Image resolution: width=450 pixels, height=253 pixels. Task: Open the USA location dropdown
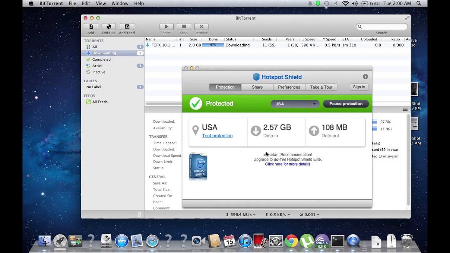(x=295, y=104)
